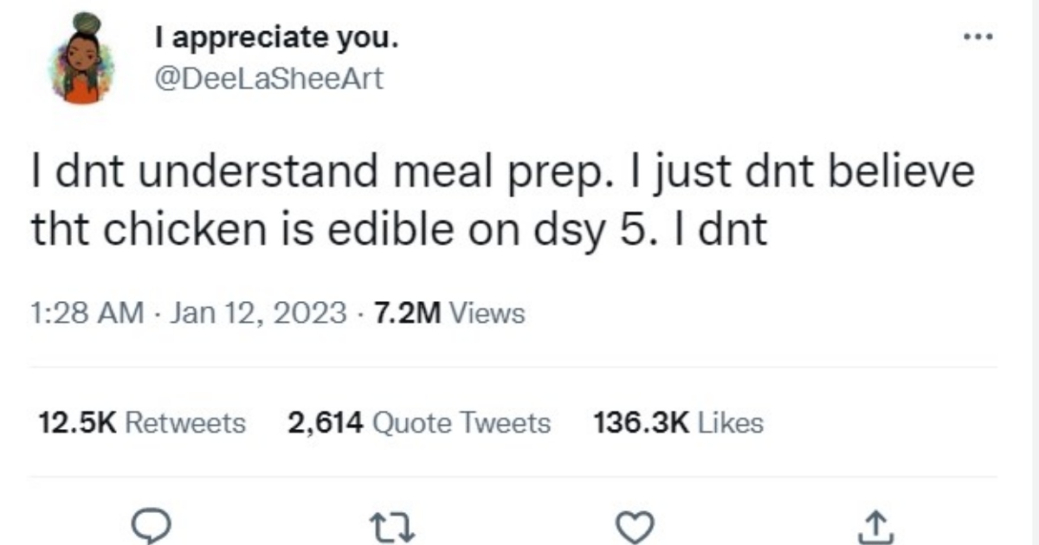The height and width of the screenshot is (545, 1039).
Task: Click the 136.3K Likes count
Action: pyautogui.click(x=677, y=422)
